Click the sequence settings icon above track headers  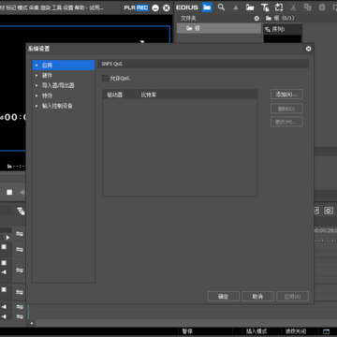[21, 211]
